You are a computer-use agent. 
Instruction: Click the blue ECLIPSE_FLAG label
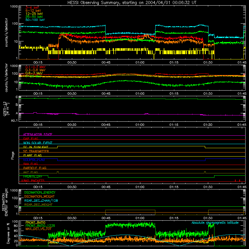pyautogui.click(x=34, y=160)
